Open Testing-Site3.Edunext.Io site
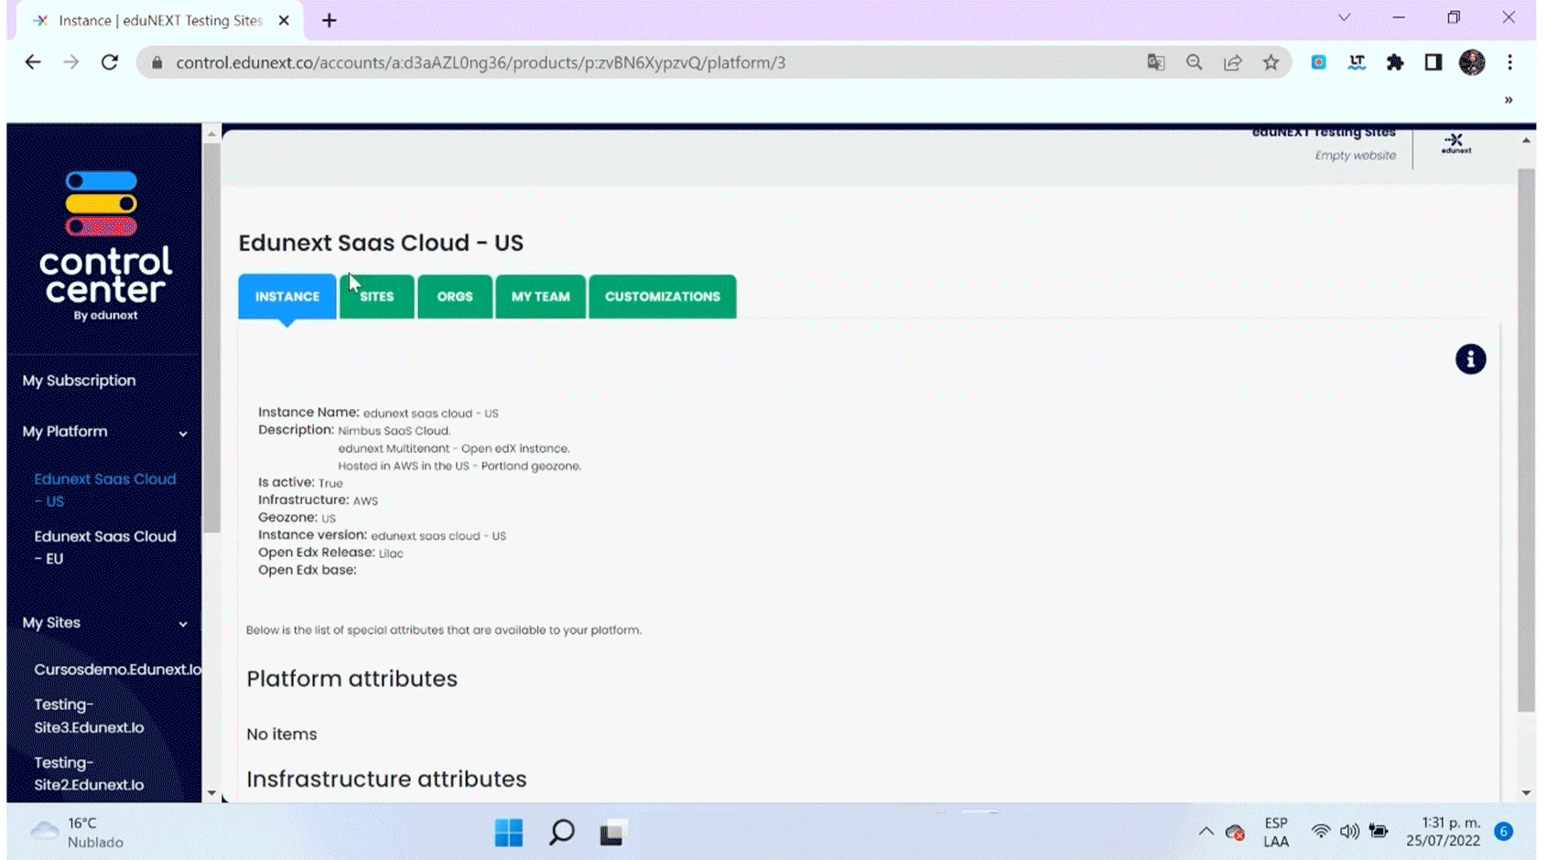Image resolution: width=1547 pixels, height=860 pixels. pos(89,716)
